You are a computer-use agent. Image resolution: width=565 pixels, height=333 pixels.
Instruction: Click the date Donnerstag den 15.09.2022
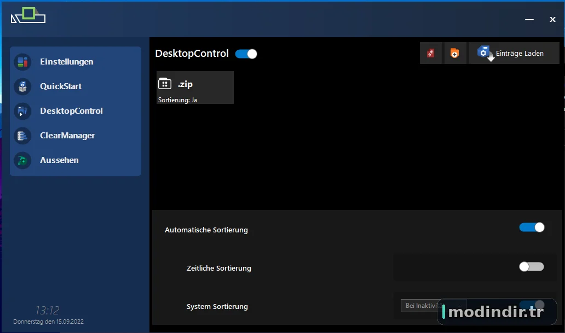[x=48, y=322]
